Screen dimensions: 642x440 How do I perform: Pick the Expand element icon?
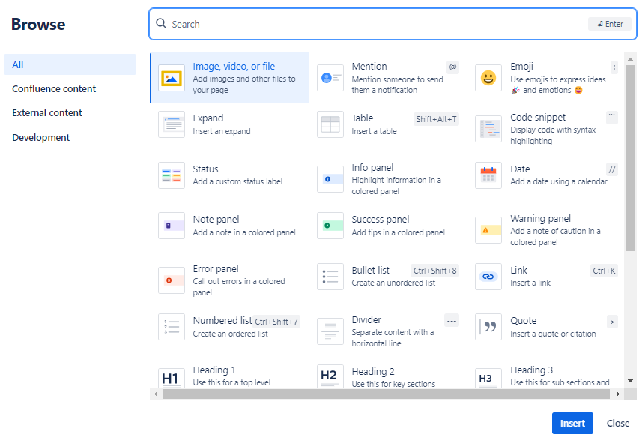click(x=171, y=124)
